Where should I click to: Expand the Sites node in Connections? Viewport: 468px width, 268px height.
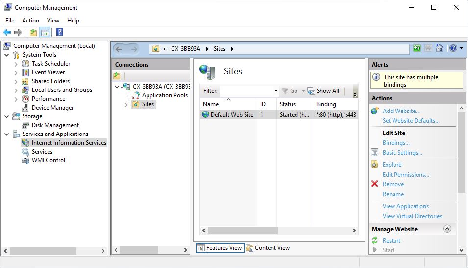click(x=126, y=105)
